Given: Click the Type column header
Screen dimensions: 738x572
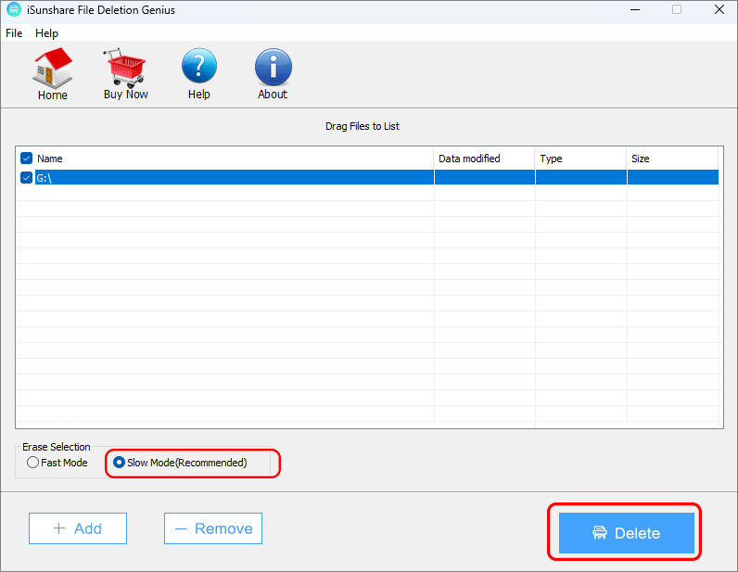Looking at the screenshot, I should tap(579, 159).
